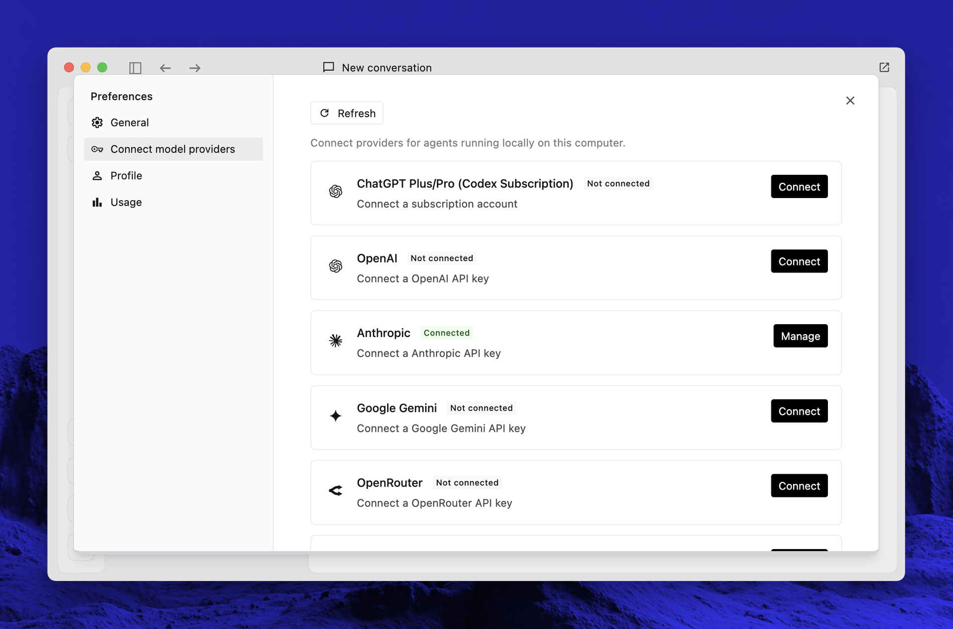Click the ChatGPT Plus/Pro logo icon
953x629 pixels.
click(x=336, y=191)
